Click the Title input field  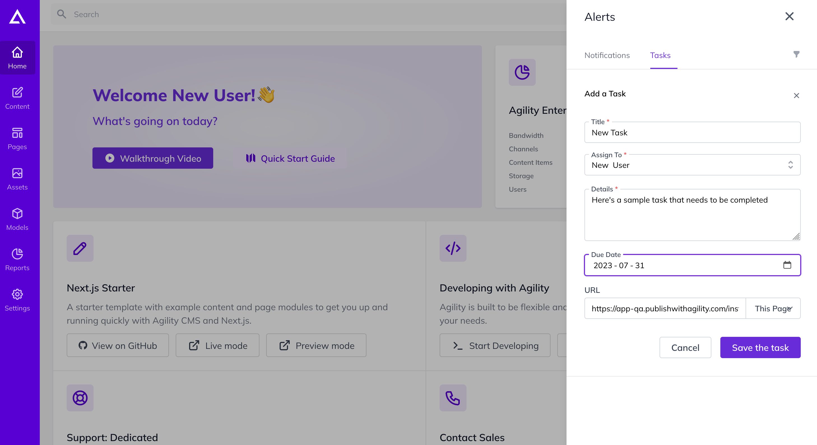(x=692, y=133)
